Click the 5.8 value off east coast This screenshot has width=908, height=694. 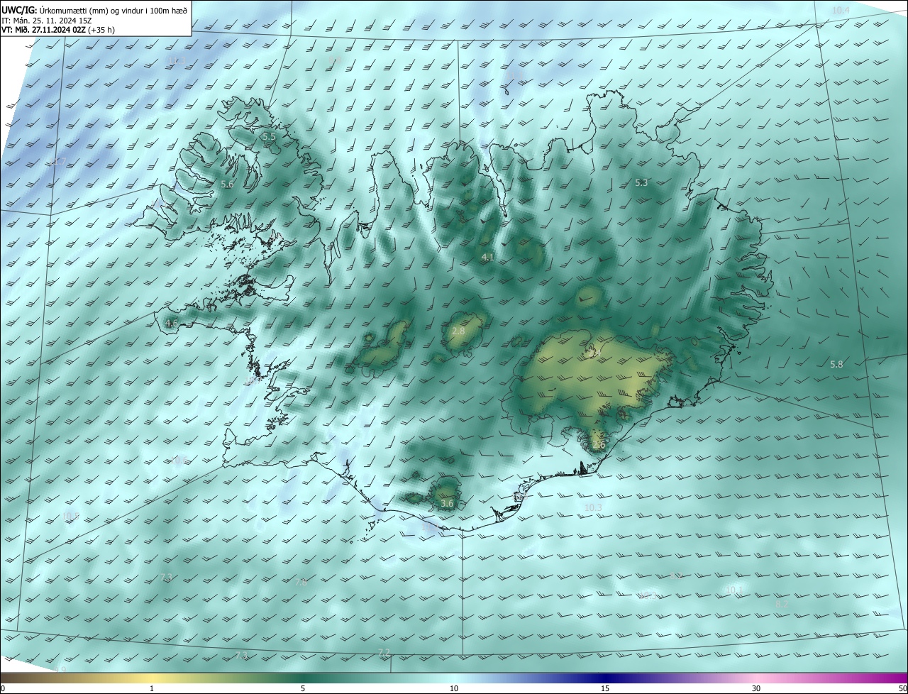pyautogui.click(x=836, y=365)
